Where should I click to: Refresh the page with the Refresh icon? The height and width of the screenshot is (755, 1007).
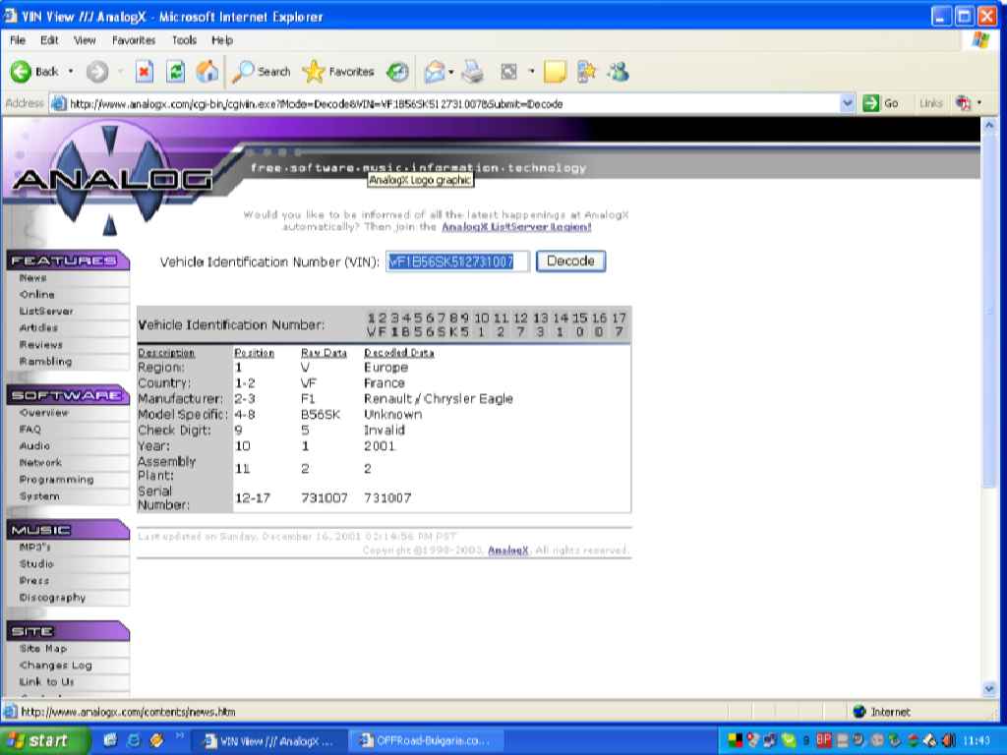point(175,72)
